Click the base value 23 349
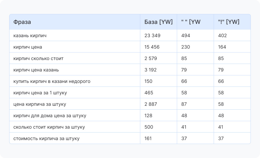 152,36
